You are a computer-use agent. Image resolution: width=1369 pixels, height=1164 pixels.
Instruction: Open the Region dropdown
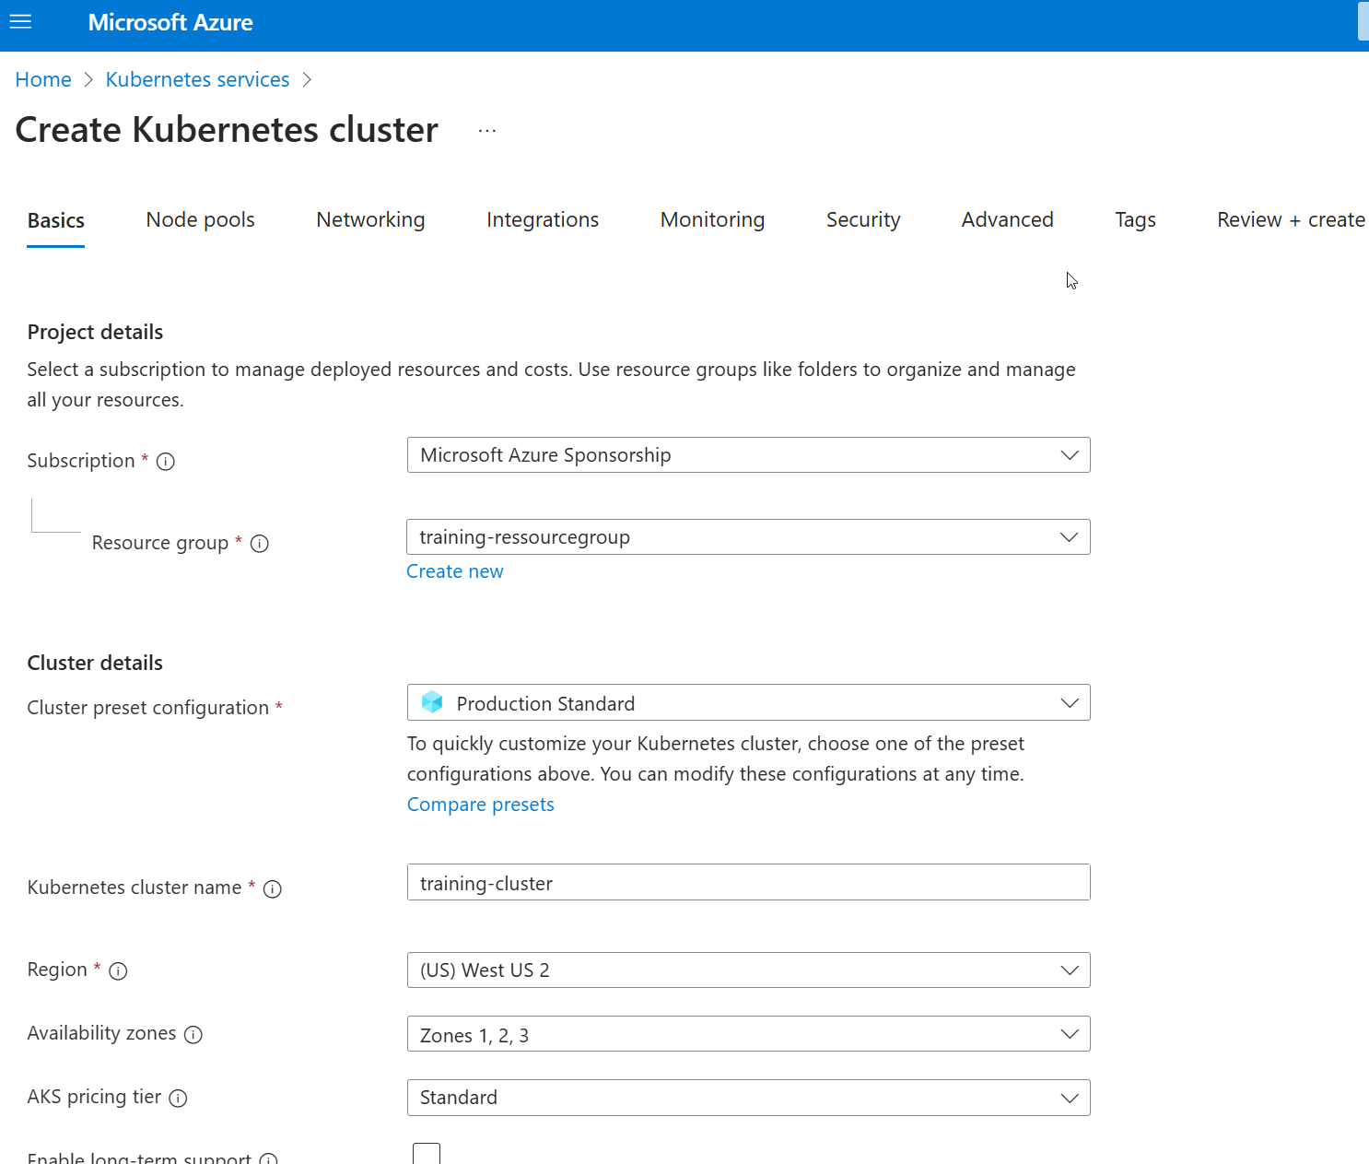click(x=748, y=970)
